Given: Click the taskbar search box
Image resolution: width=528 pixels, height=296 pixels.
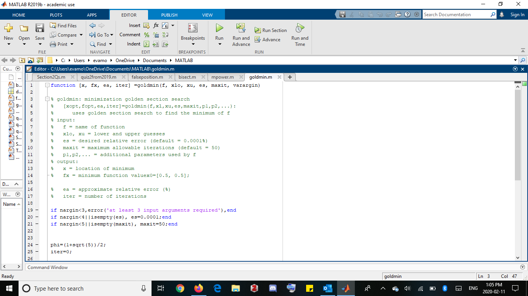Looking at the screenshot, I should pos(85,288).
